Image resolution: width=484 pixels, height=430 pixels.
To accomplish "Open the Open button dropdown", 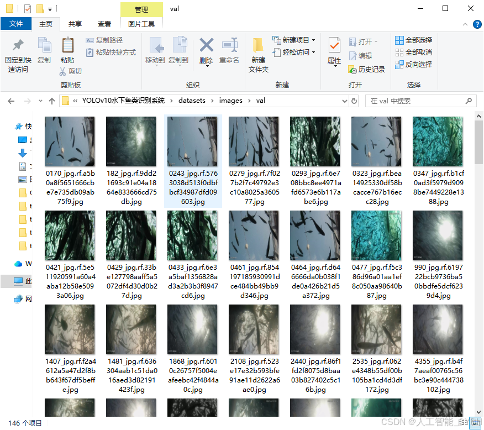I will [x=376, y=41].
